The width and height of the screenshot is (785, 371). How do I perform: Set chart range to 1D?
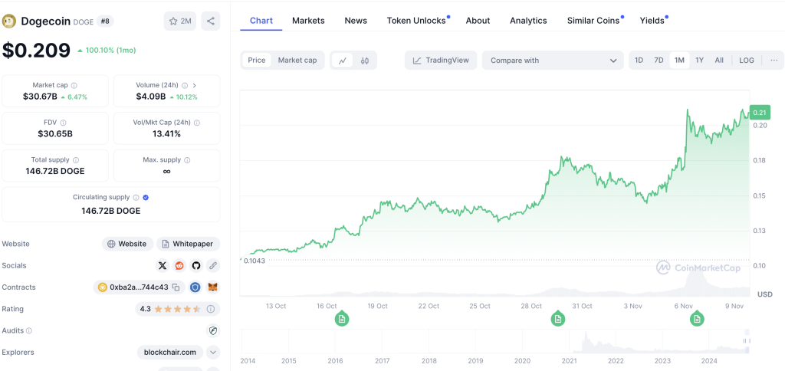639,60
